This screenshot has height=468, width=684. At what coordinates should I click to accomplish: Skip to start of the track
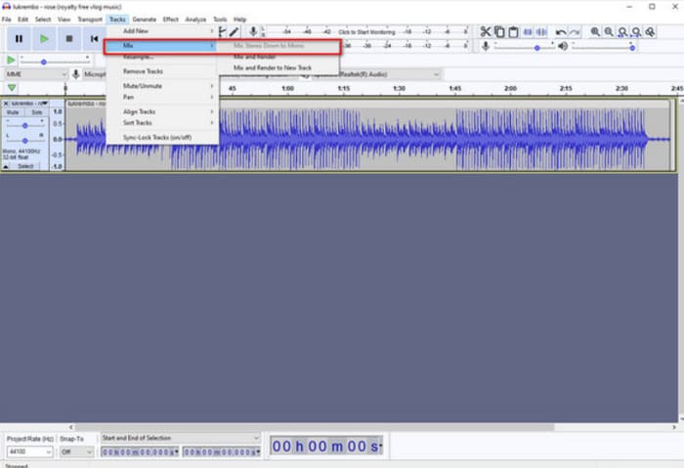click(x=94, y=39)
